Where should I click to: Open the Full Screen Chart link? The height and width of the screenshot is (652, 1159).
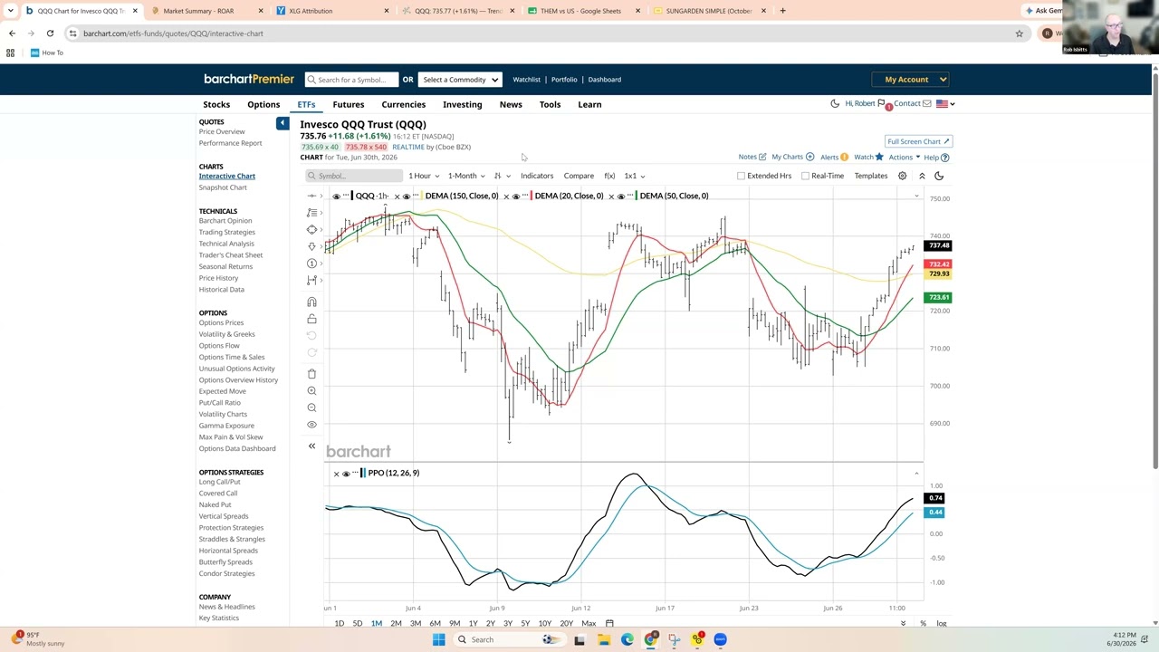(x=918, y=141)
